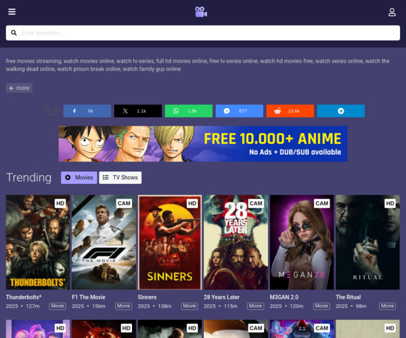The image size is (406, 338).
Task: Click Movie tag under F1 The Movie
Action: pos(124,306)
